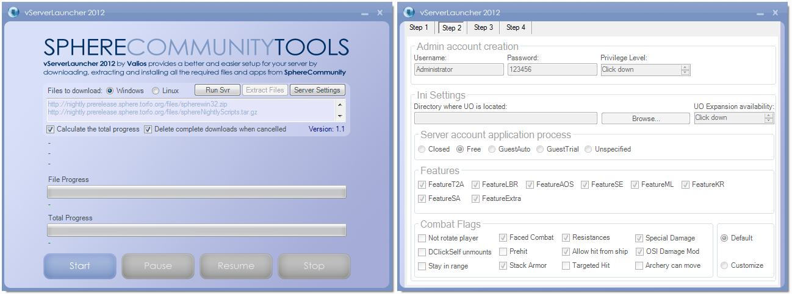Viewport: 792px width, 294px height.
Task: Click the Browse button for UO directory
Action: coord(646,119)
